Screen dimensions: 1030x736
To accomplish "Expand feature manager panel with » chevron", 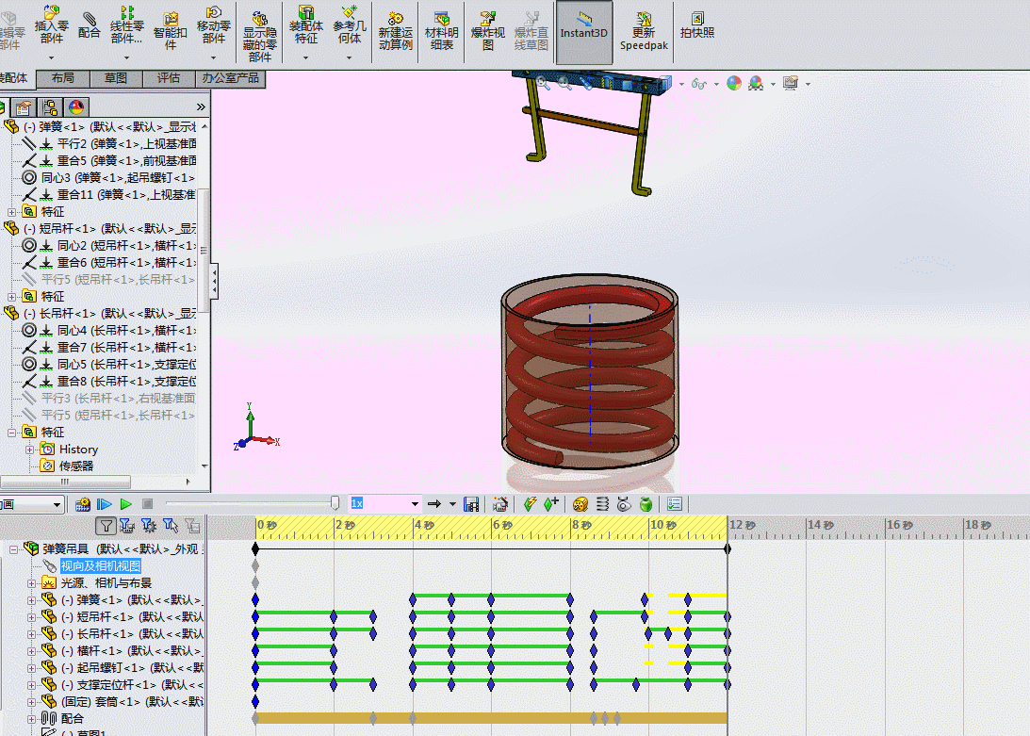I will [x=201, y=106].
